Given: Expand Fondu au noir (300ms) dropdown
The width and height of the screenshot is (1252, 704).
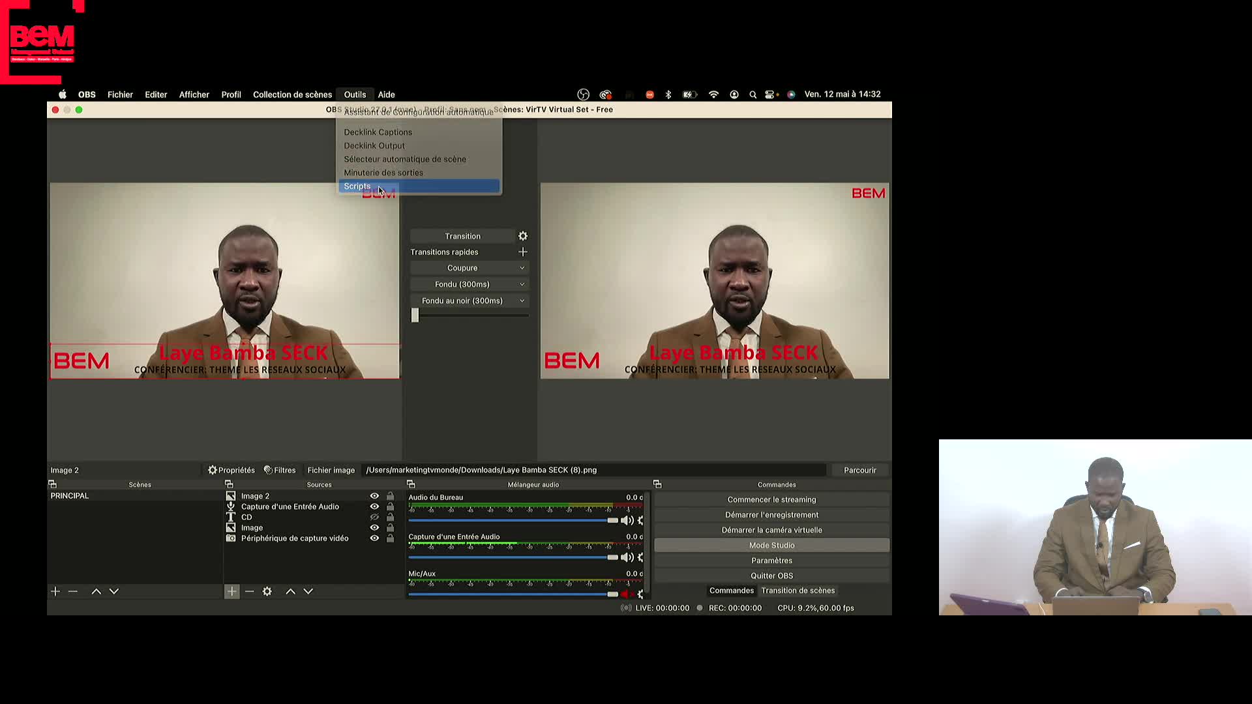Looking at the screenshot, I should (522, 301).
